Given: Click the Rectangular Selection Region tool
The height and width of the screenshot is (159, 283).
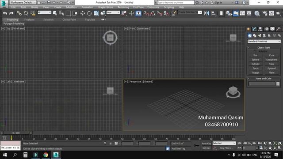Looking at the screenshot, I should [68, 13].
